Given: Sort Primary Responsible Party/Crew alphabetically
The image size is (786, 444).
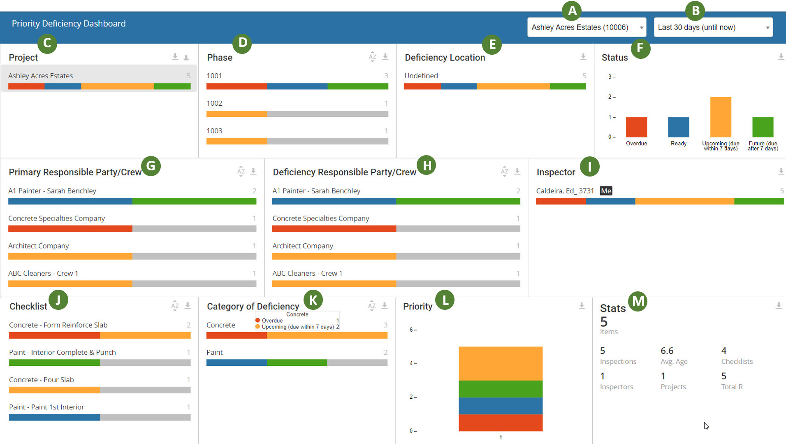Looking at the screenshot, I should pyautogui.click(x=241, y=172).
